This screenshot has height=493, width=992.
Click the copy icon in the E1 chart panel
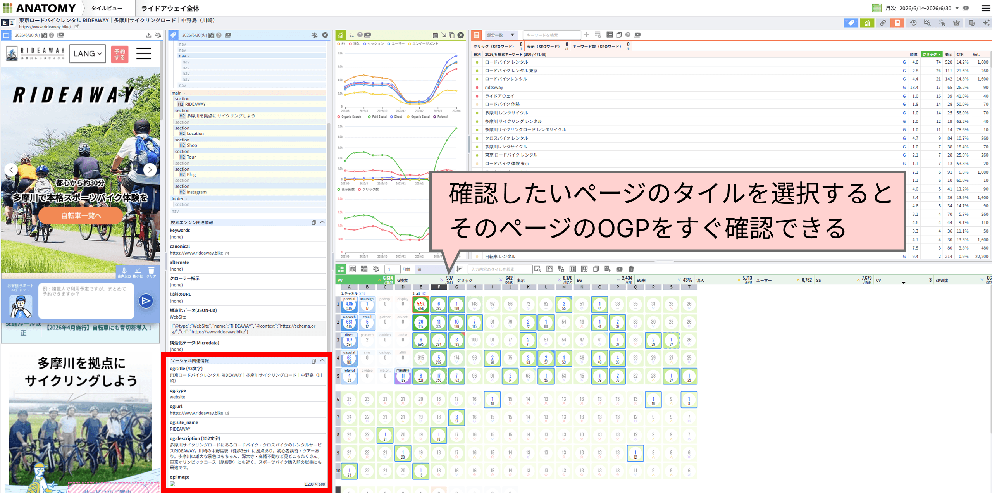point(452,35)
